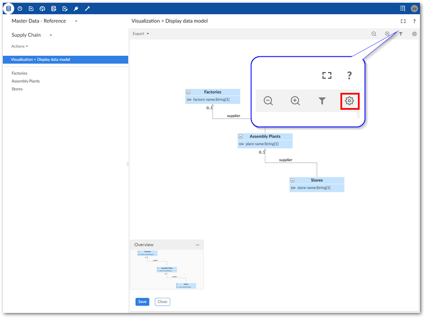Click the supplier label near Factories

coord(233,116)
